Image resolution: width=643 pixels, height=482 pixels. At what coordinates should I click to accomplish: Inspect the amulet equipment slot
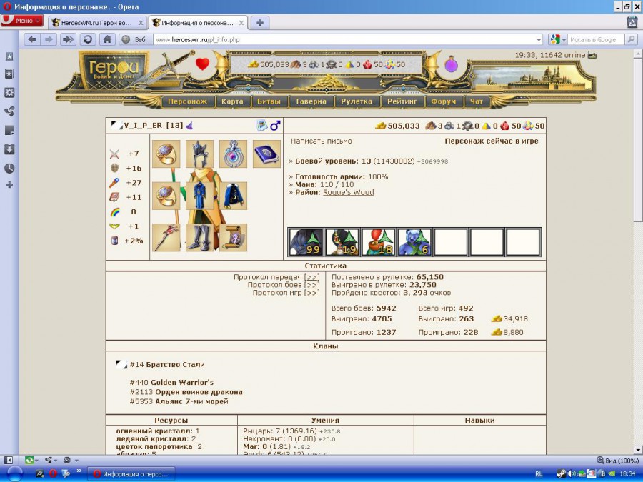(234, 154)
